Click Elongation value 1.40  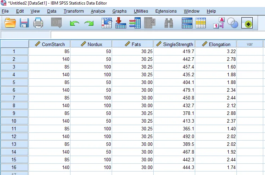coord(216,129)
